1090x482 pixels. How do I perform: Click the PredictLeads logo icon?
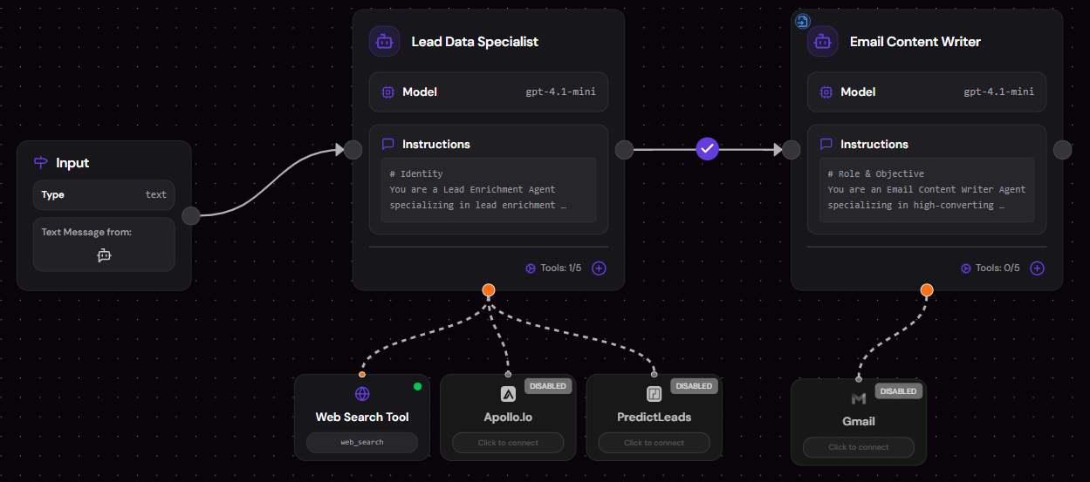654,394
